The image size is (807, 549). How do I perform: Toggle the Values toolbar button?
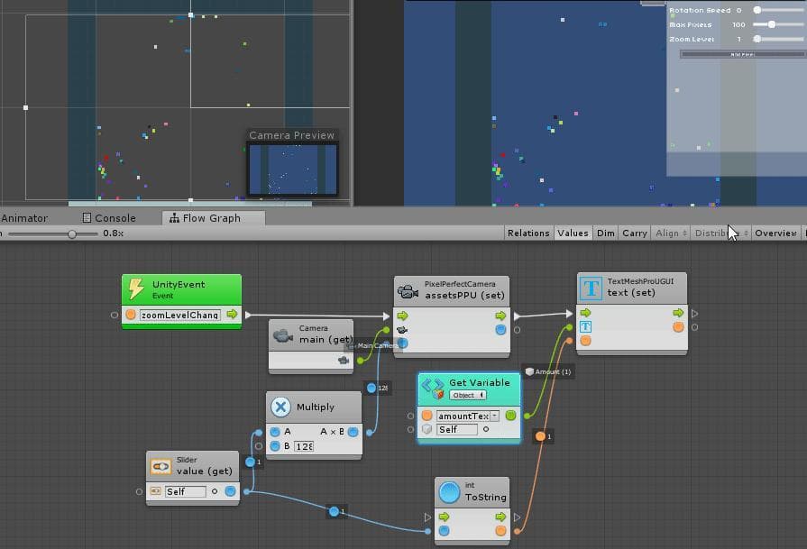573,233
